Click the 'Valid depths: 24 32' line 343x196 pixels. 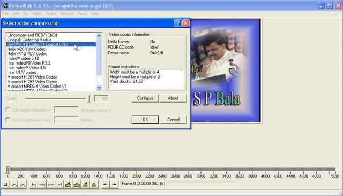[x=126, y=81]
